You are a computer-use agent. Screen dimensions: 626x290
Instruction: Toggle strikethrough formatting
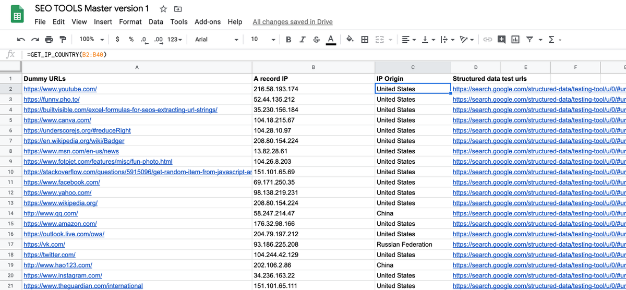(316, 39)
